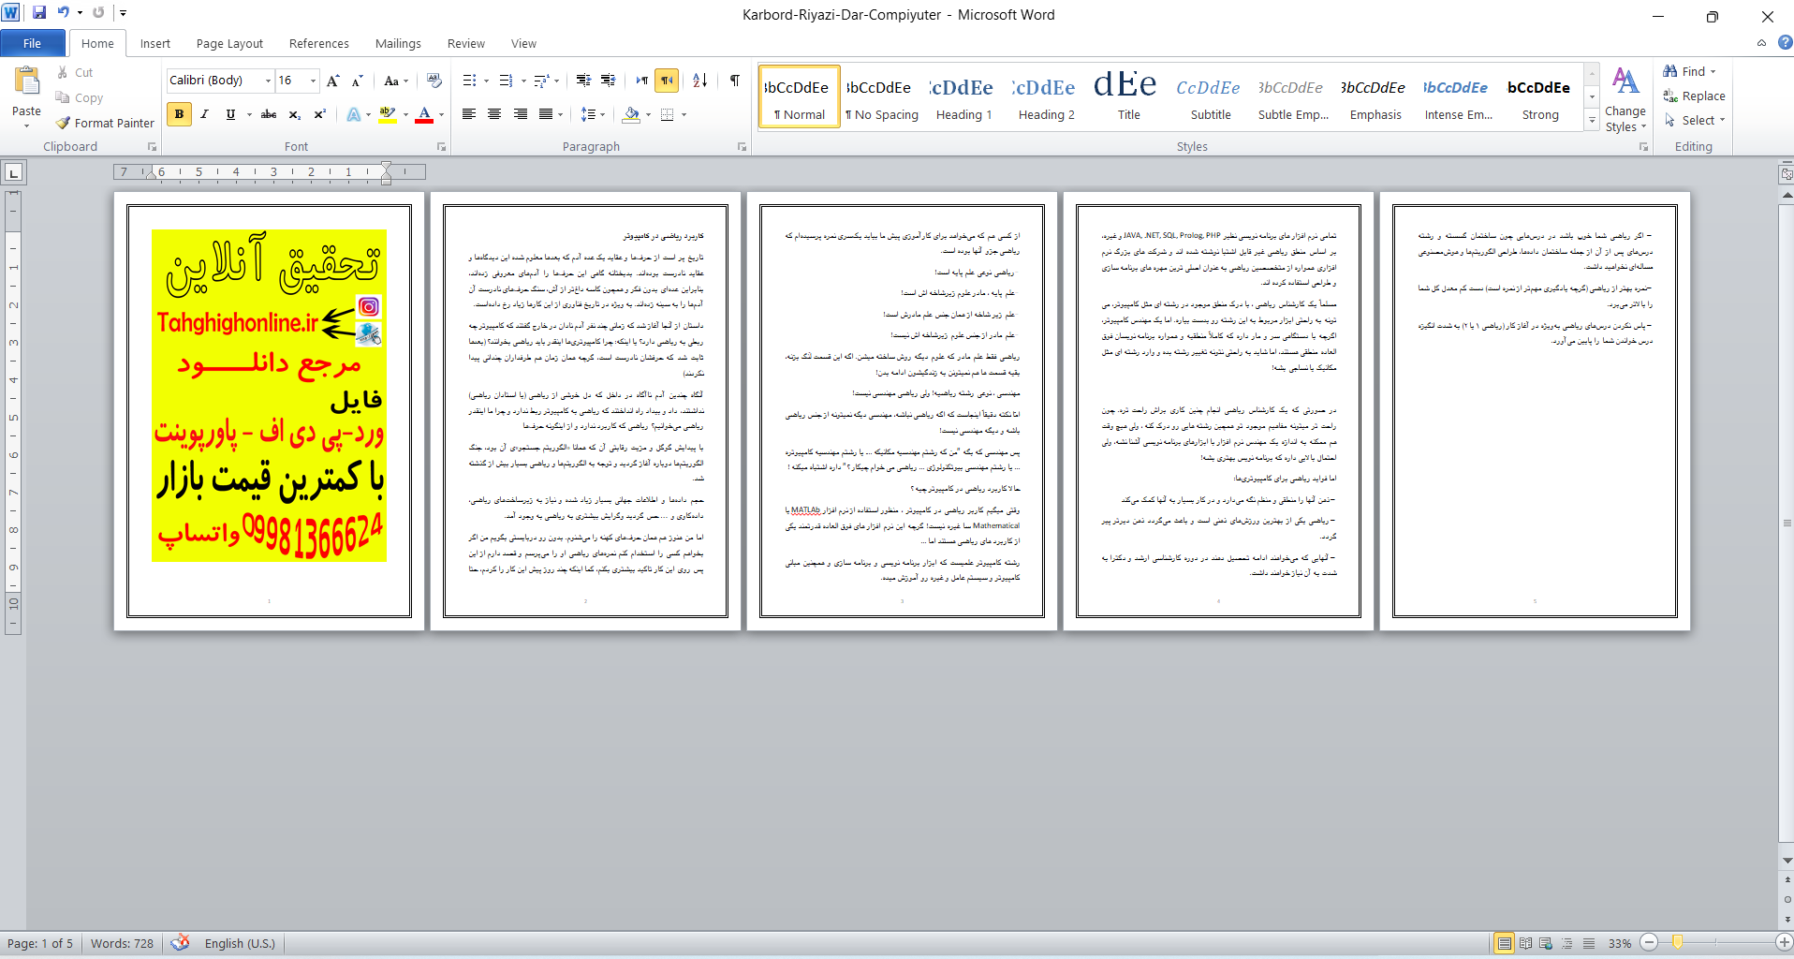Switch to Web Layout view
This screenshot has height=959, width=1794.
point(1546,943)
